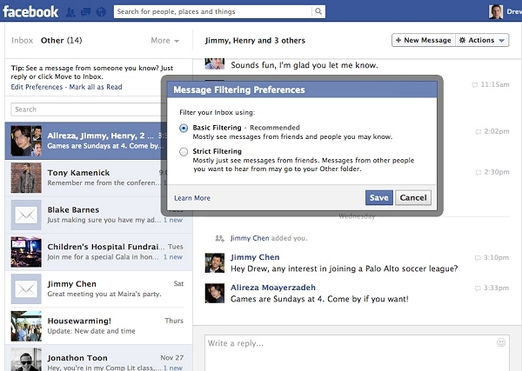The height and width of the screenshot is (371, 522).
Task: Save the filtering preferences
Action: (x=379, y=198)
